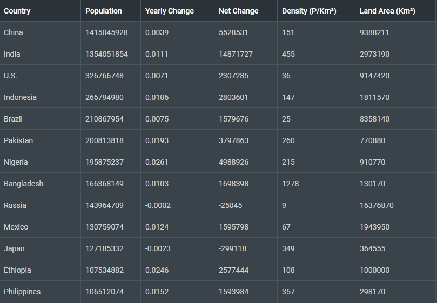Click Indonesia's yearly change 0.0106
The image size is (437, 303).
(x=157, y=97)
